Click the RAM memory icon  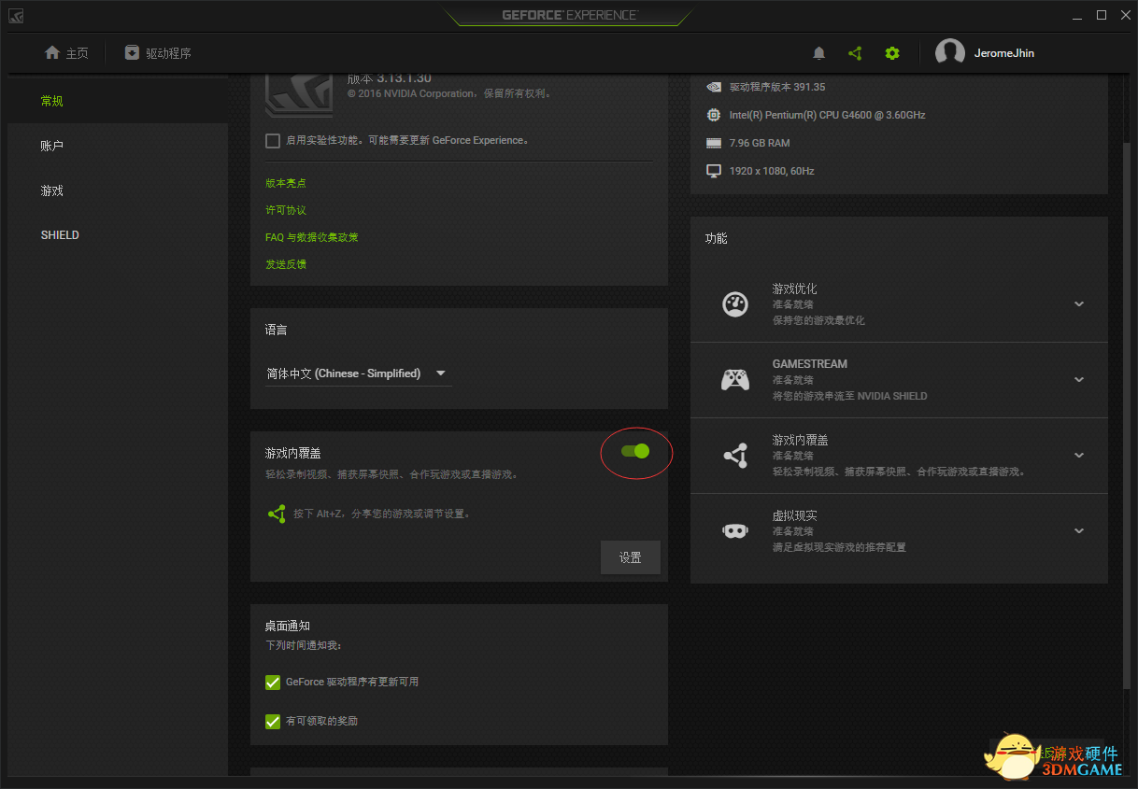714,143
